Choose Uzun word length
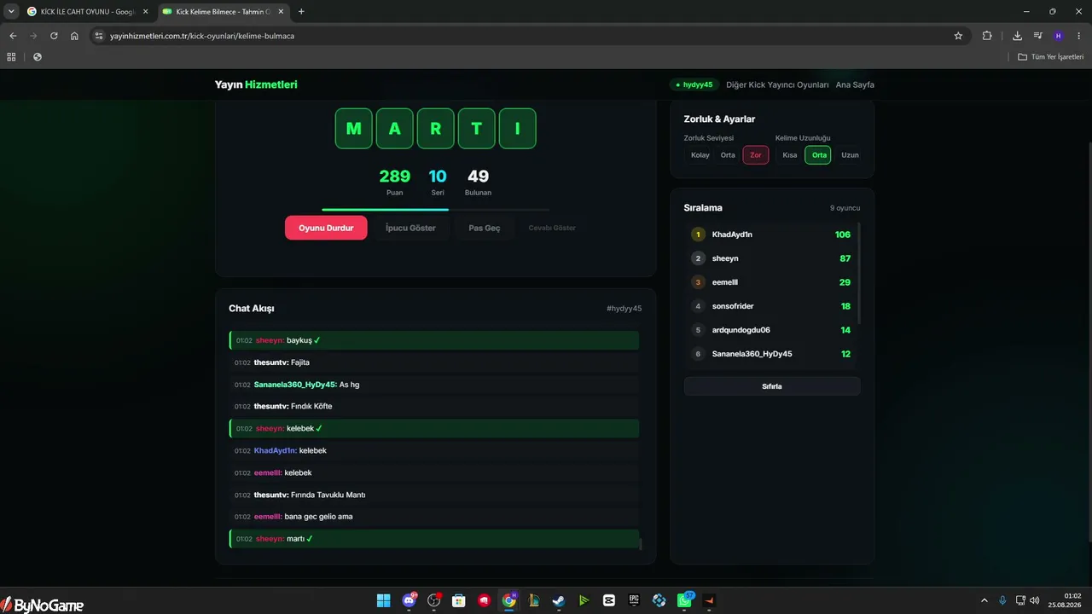 (x=850, y=155)
